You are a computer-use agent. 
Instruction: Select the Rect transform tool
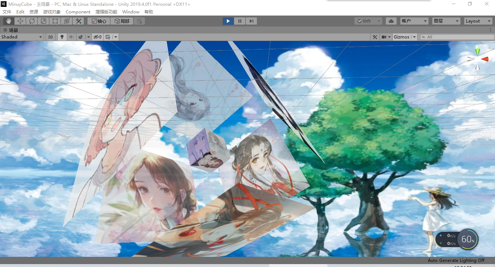(55, 21)
